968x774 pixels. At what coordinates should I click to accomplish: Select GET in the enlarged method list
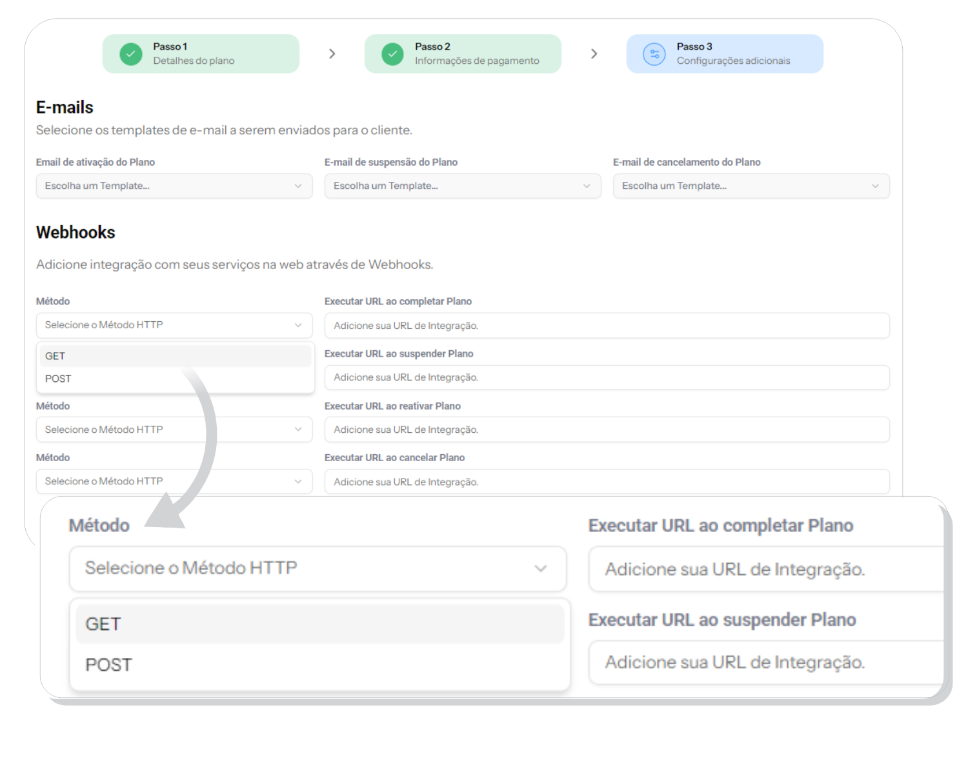click(x=319, y=624)
